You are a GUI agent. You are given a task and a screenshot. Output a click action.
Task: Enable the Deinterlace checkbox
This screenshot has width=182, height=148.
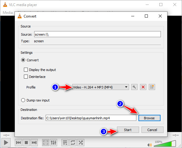26,76
